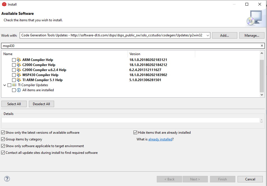
Task: Click the Details up stepper arrow
Action: click(262, 119)
